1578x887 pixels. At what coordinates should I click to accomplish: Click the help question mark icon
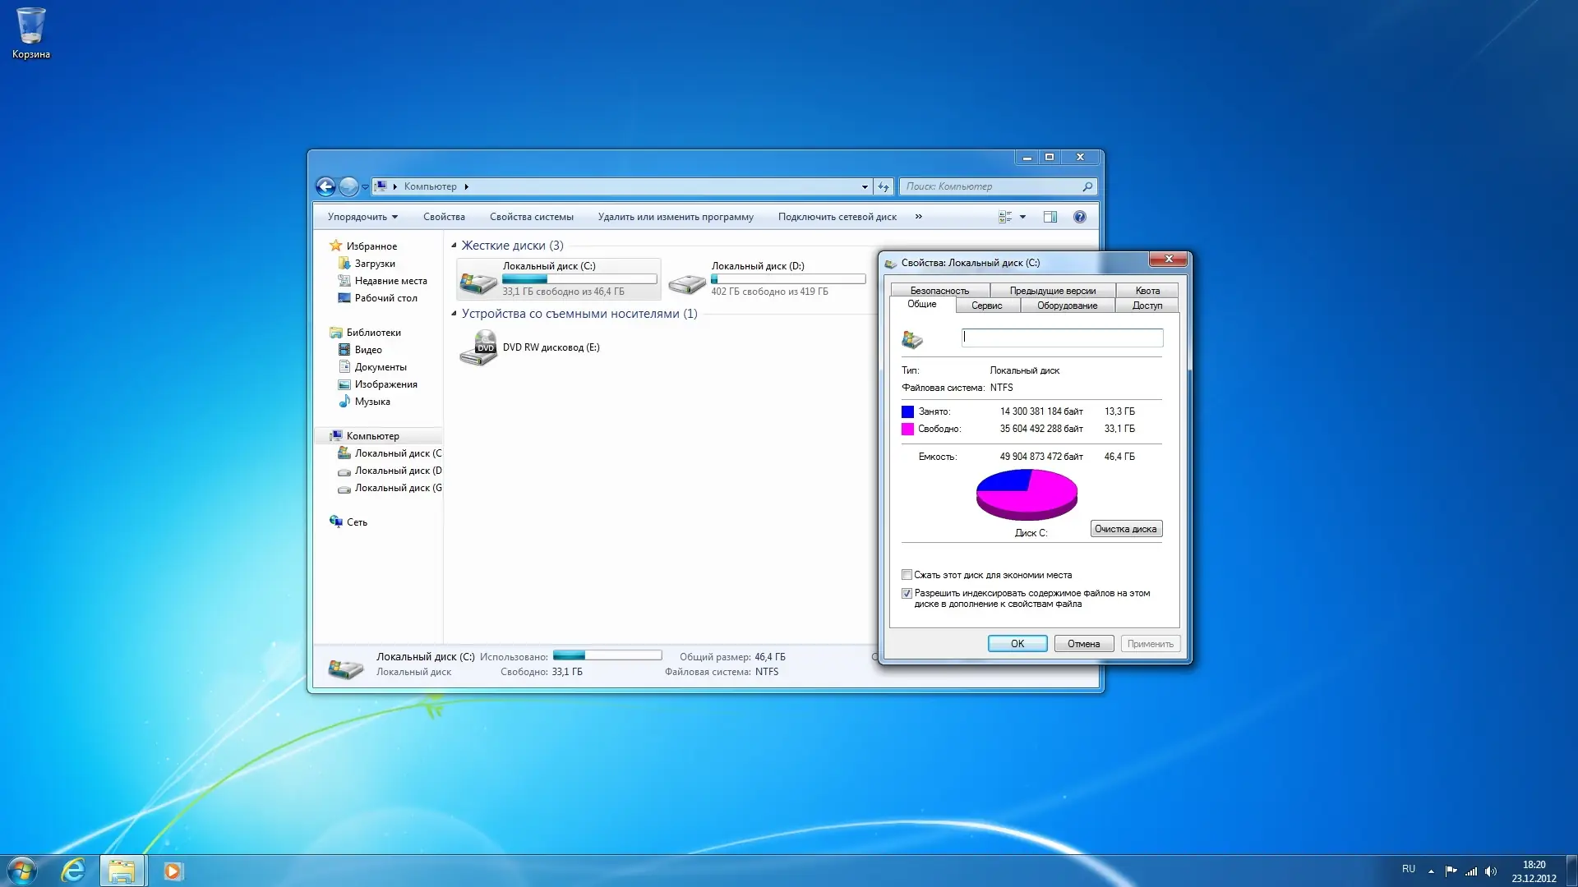point(1079,217)
